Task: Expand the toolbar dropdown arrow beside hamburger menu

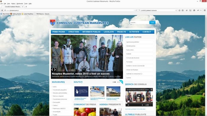Action: click(x=201, y=10)
